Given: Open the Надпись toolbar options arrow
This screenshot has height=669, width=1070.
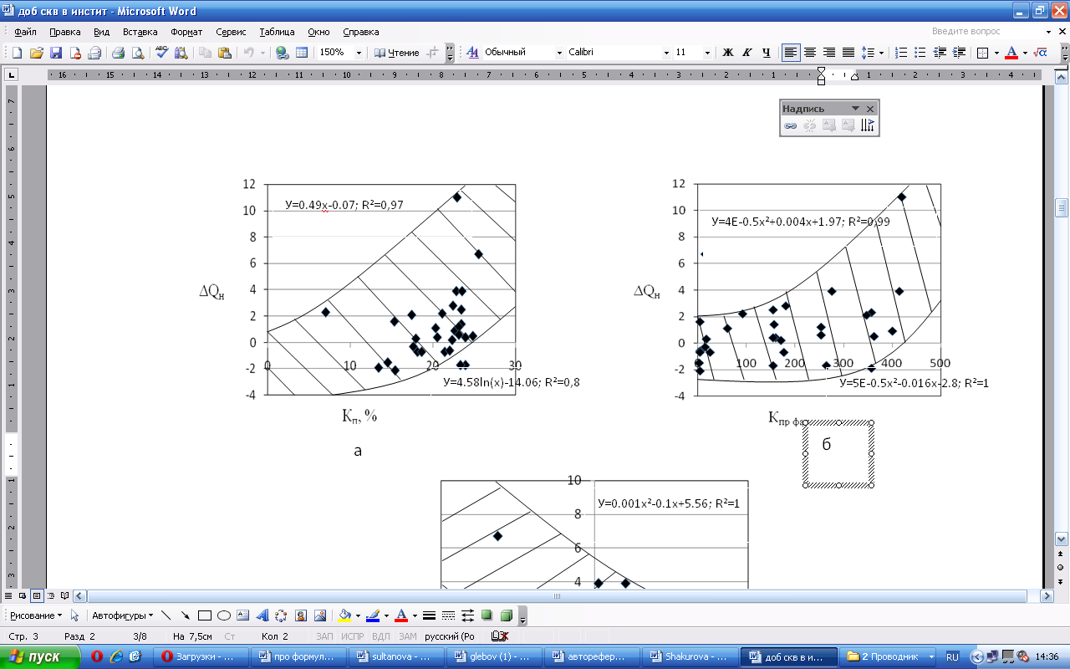Looking at the screenshot, I should 855,109.
